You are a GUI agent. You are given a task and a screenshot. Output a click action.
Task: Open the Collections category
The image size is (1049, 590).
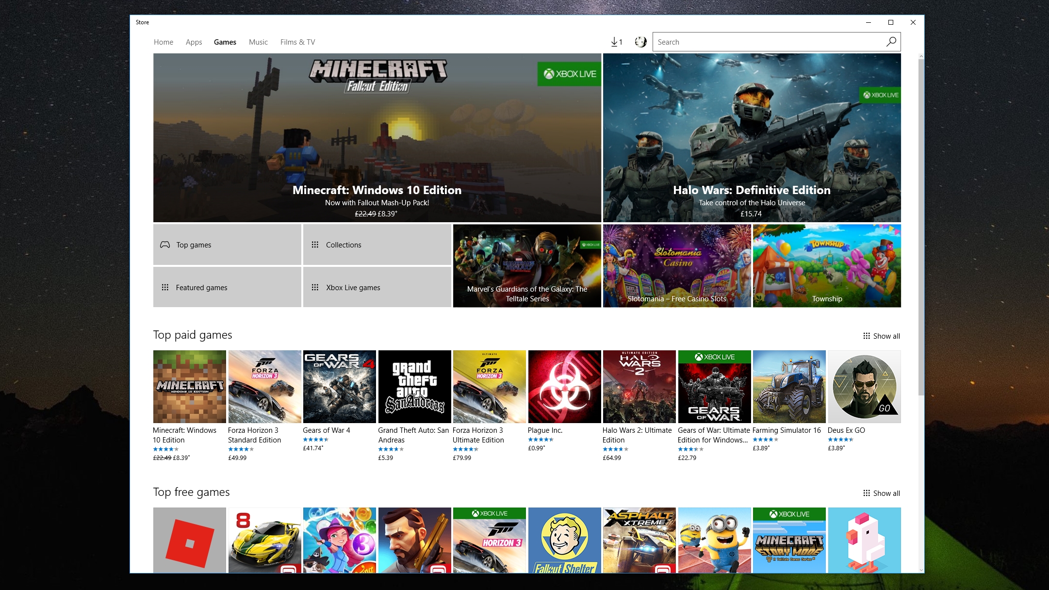(377, 245)
